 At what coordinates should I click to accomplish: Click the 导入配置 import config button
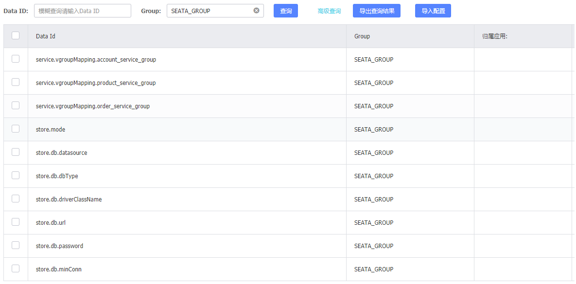tap(433, 11)
